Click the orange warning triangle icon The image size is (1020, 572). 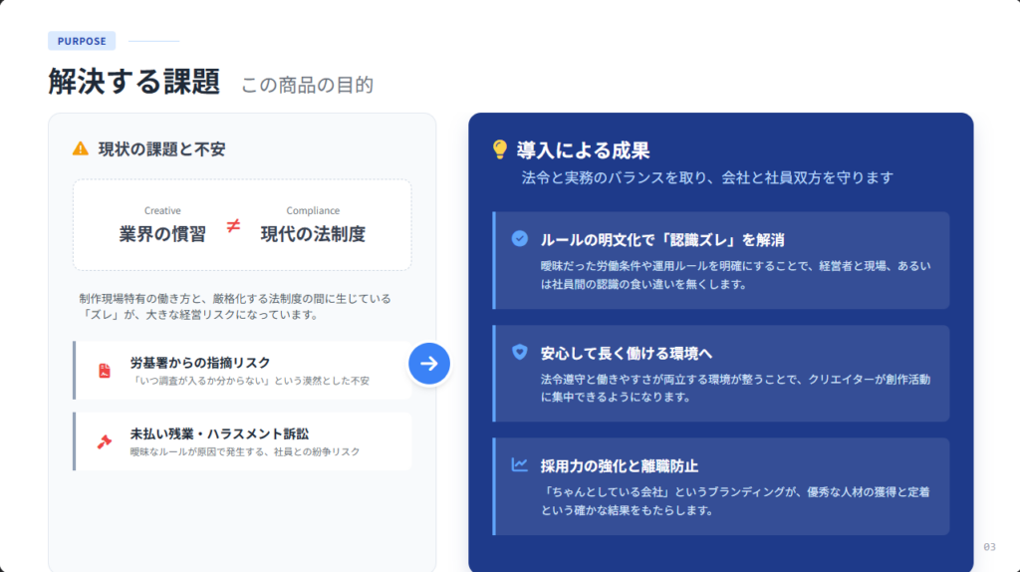(x=81, y=149)
